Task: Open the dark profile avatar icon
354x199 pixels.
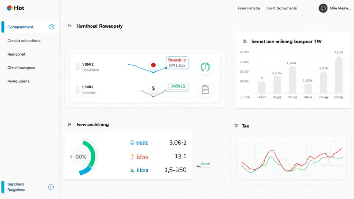Action: coord(323,8)
